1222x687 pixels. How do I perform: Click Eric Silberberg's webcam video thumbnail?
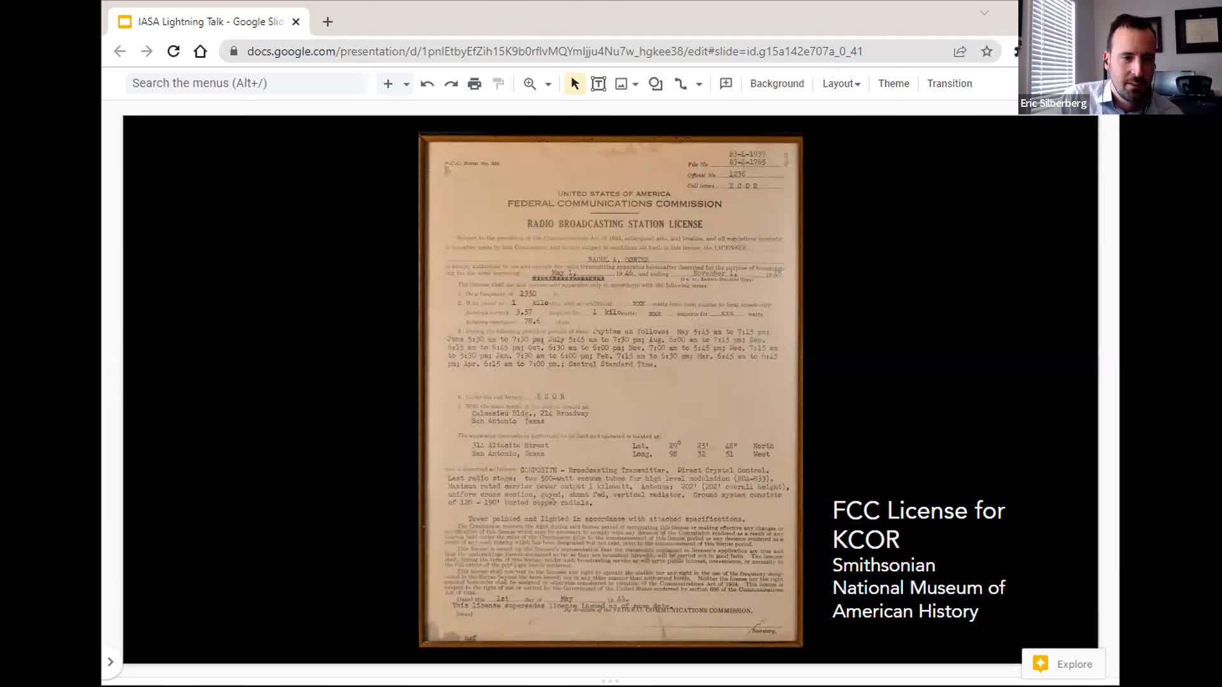tap(1120, 57)
